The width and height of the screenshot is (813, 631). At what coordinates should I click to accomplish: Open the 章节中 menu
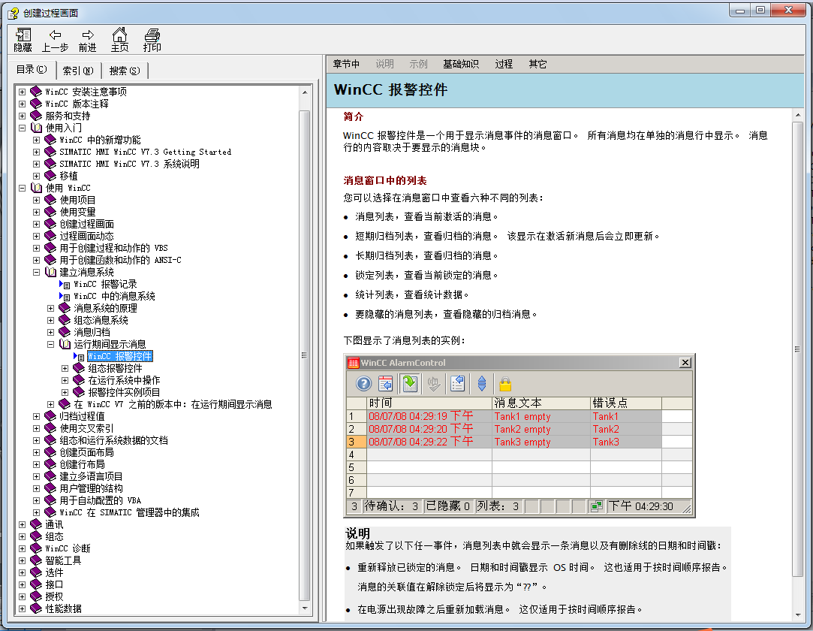coord(346,64)
